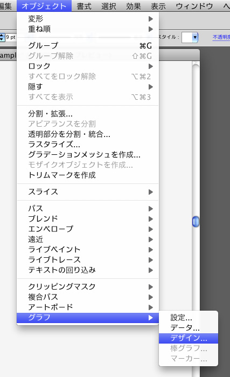
Task: Open the 効果 menu in menu bar
Action: pyautogui.click(x=133, y=6)
